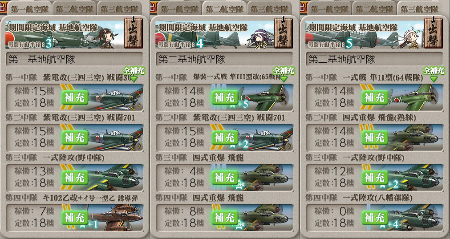Click the 出撃 wooden sign in first air corps

(134, 32)
